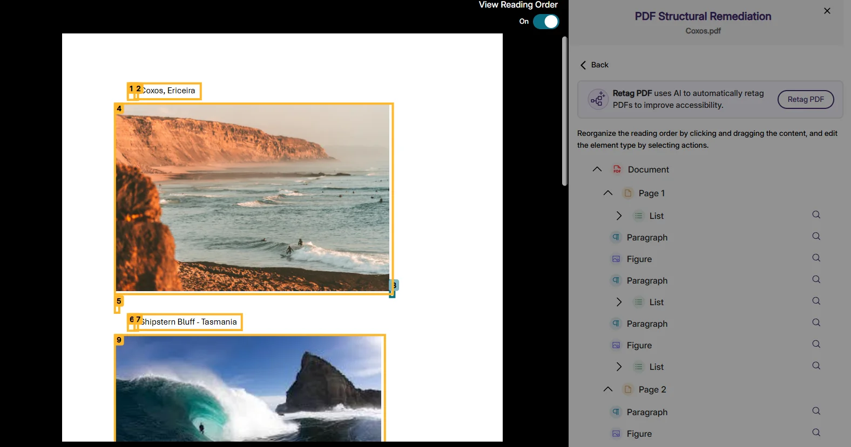
Task: Click magnifier icon for first Figure
Action: pos(816,258)
